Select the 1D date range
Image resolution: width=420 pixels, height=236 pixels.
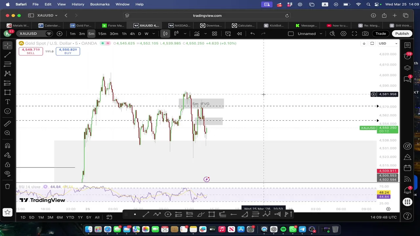(x=23, y=217)
